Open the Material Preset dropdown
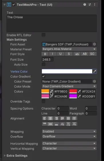Viewport: 104px width, 161px height. point(69,49)
